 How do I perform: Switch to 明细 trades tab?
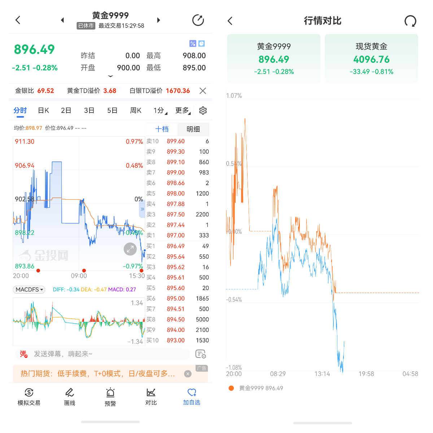[193, 129]
